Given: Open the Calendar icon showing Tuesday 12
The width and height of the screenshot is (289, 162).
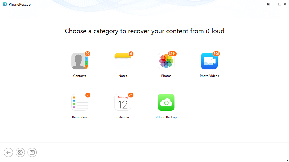Looking at the screenshot, I should coord(123,102).
